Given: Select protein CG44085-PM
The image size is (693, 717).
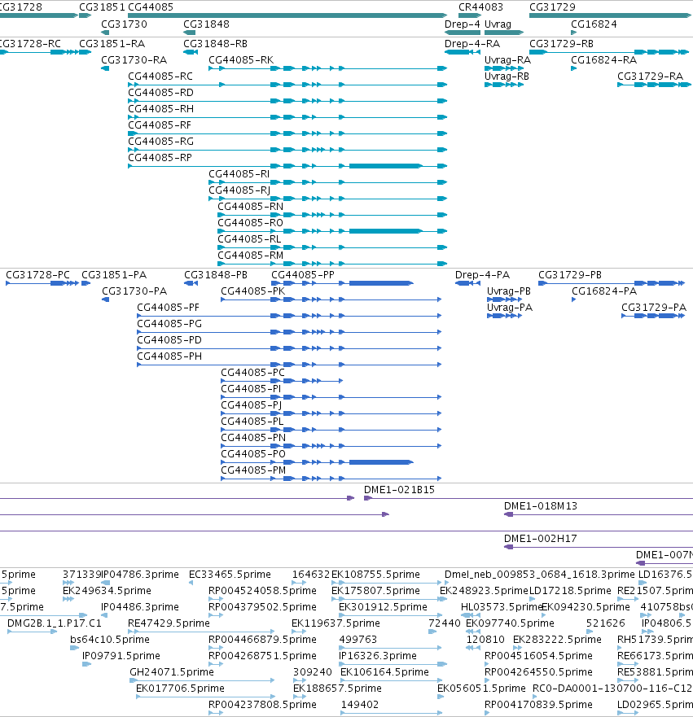Looking at the screenshot, I should (253, 470).
